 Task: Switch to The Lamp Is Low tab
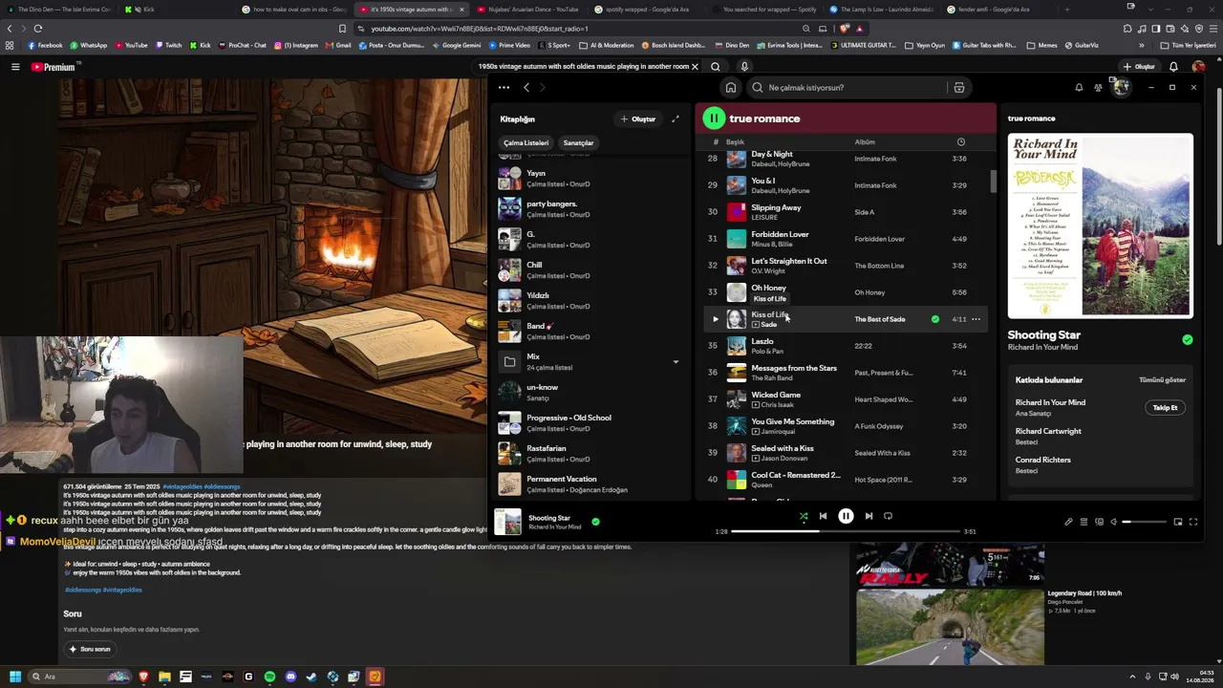click(x=882, y=10)
